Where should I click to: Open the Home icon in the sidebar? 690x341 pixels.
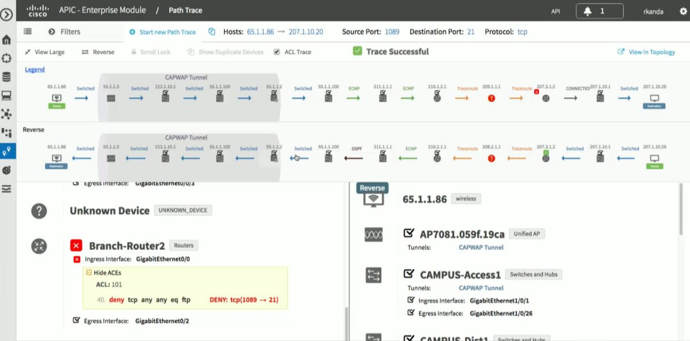[x=7, y=40]
